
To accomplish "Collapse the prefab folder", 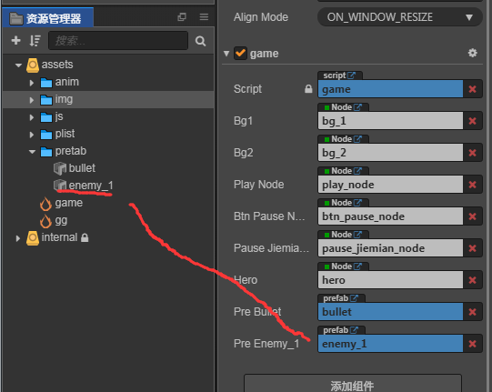I will (x=32, y=152).
